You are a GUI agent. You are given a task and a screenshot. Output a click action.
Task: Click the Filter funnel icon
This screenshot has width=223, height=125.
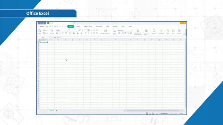168,31
